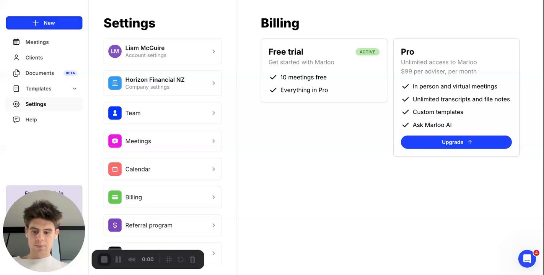The width and height of the screenshot is (544, 275).
Task: Click the blue Team person icon
Action: point(115,113)
